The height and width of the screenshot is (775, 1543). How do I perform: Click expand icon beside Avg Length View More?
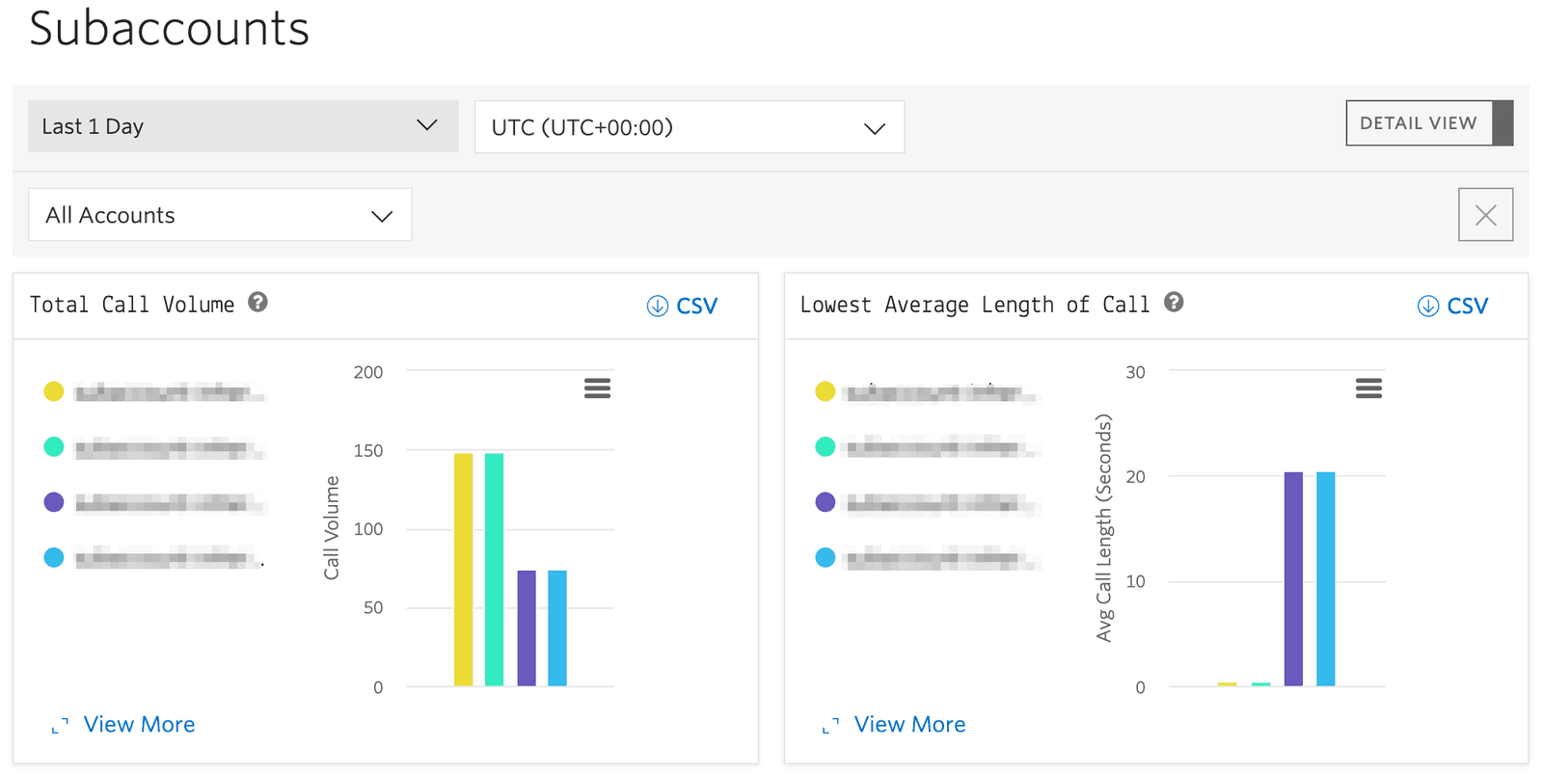point(830,726)
